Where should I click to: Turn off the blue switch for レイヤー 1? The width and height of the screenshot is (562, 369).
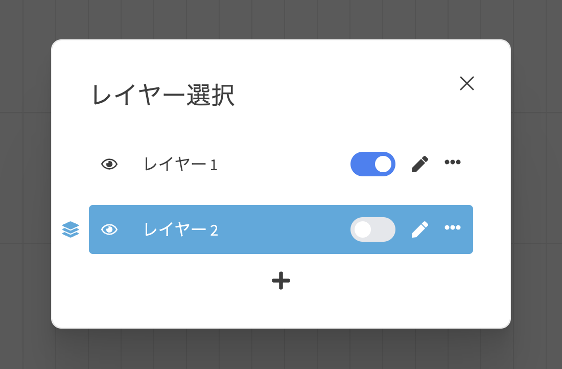pos(373,164)
